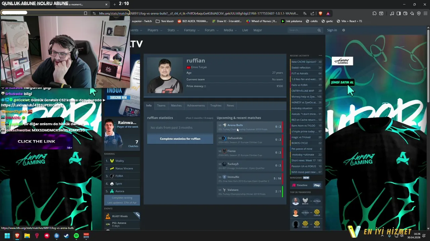Viewport: 430px width, 241px height.
Task: Click the Brave VPN shield icon
Action: pos(419,13)
